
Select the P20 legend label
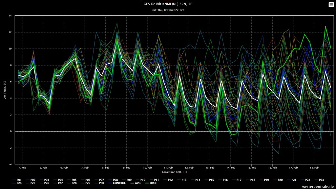278,180
